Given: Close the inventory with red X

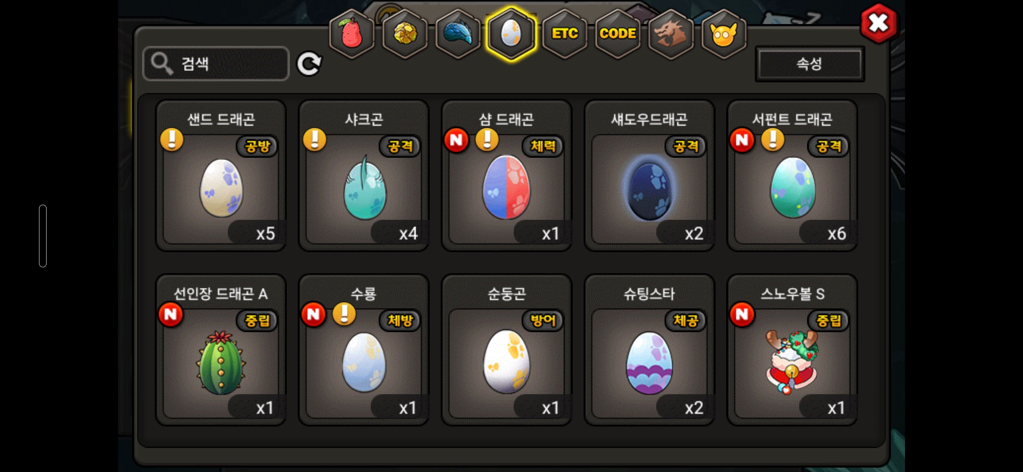Looking at the screenshot, I should click(878, 23).
